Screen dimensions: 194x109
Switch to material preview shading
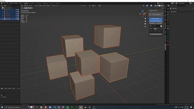click(x=161, y=5)
